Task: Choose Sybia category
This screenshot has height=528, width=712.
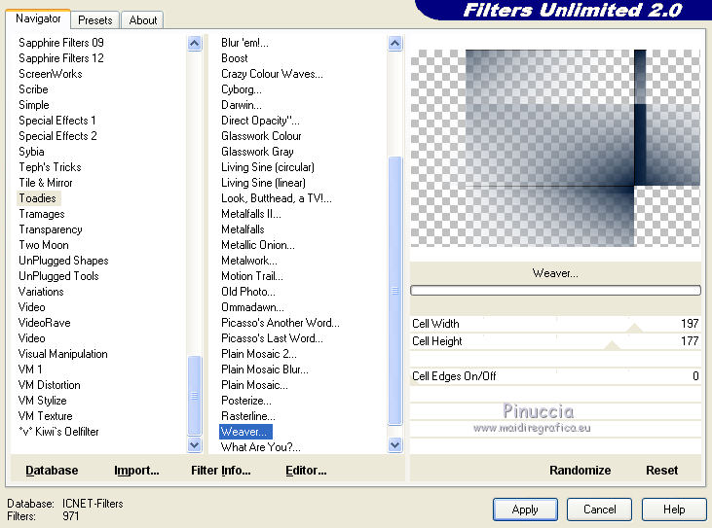Action: click(x=31, y=152)
